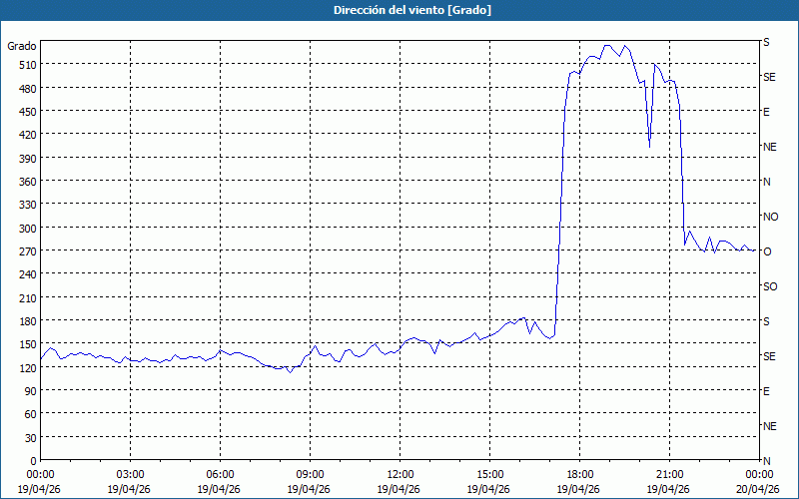The image size is (799, 499).
Task: Click the chart title Dirección del viento
Action: click(x=399, y=10)
